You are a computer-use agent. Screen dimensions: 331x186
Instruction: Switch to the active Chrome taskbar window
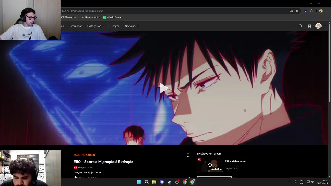point(192,182)
